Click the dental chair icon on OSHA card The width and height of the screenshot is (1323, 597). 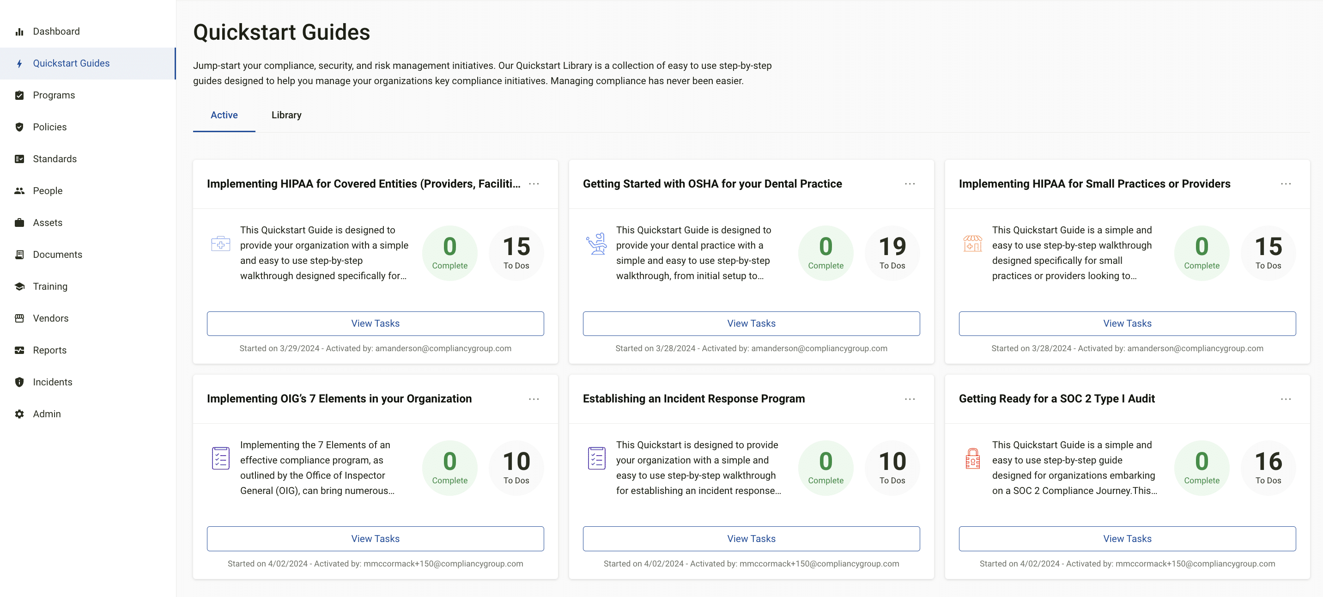coord(597,244)
